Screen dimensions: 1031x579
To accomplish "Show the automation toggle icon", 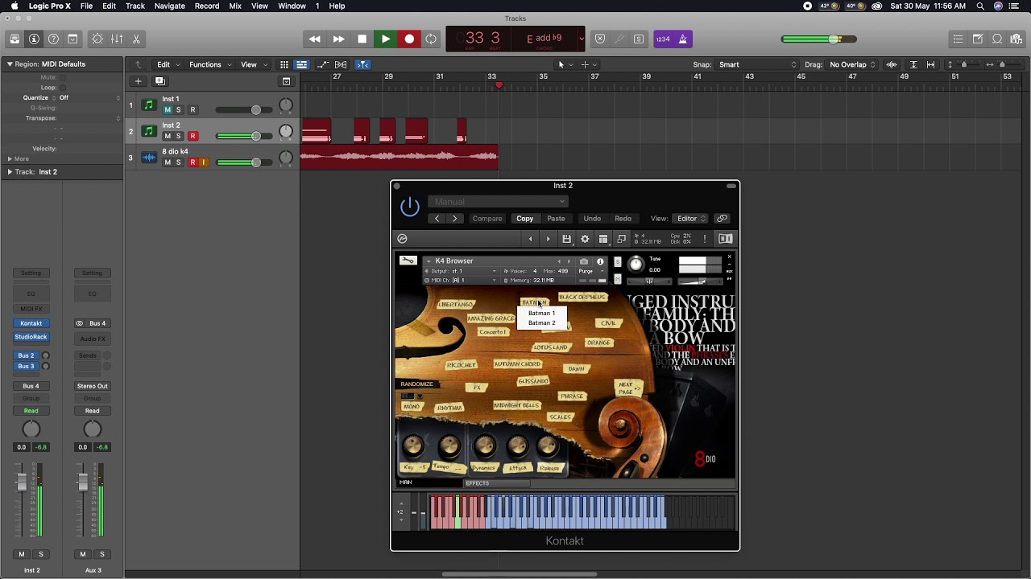I will (x=323, y=64).
